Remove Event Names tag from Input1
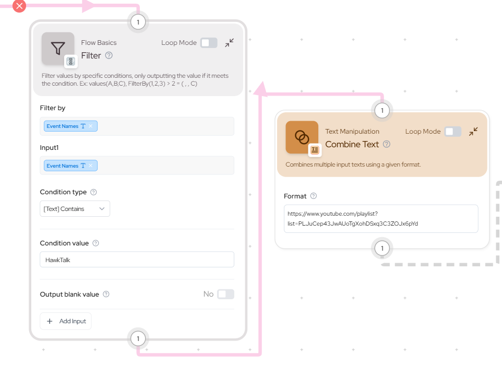 pyautogui.click(x=91, y=166)
